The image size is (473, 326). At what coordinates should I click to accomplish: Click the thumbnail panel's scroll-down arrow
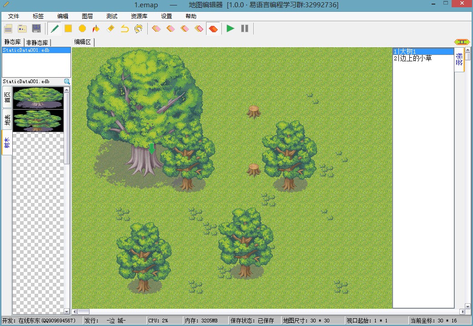[x=67, y=311]
